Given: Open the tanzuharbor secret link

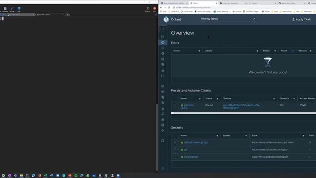Looking at the screenshot, I should (191, 157).
